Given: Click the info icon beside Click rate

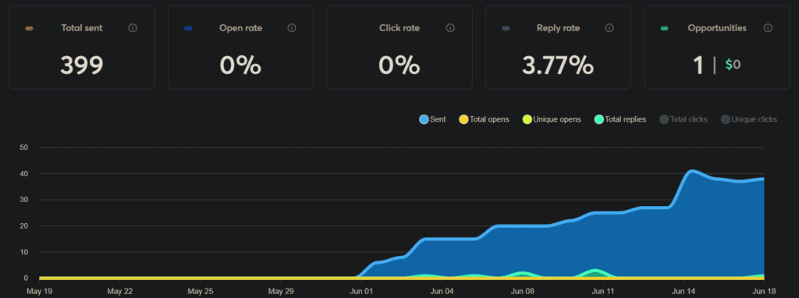Looking at the screenshot, I should click(450, 28).
